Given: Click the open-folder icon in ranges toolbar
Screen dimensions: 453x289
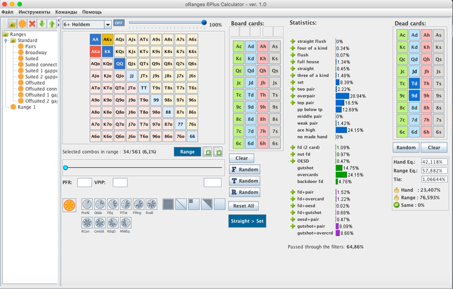Looking at the screenshot, I should pos(12,24).
